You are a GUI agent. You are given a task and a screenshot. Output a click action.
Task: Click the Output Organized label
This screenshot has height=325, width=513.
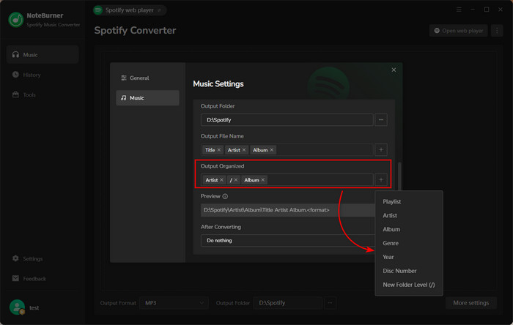click(223, 166)
